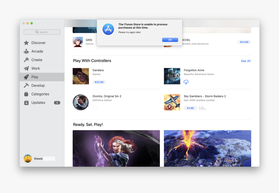The image size is (279, 193).
Task: Click the Develop hammer icon
Action: tap(26, 85)
